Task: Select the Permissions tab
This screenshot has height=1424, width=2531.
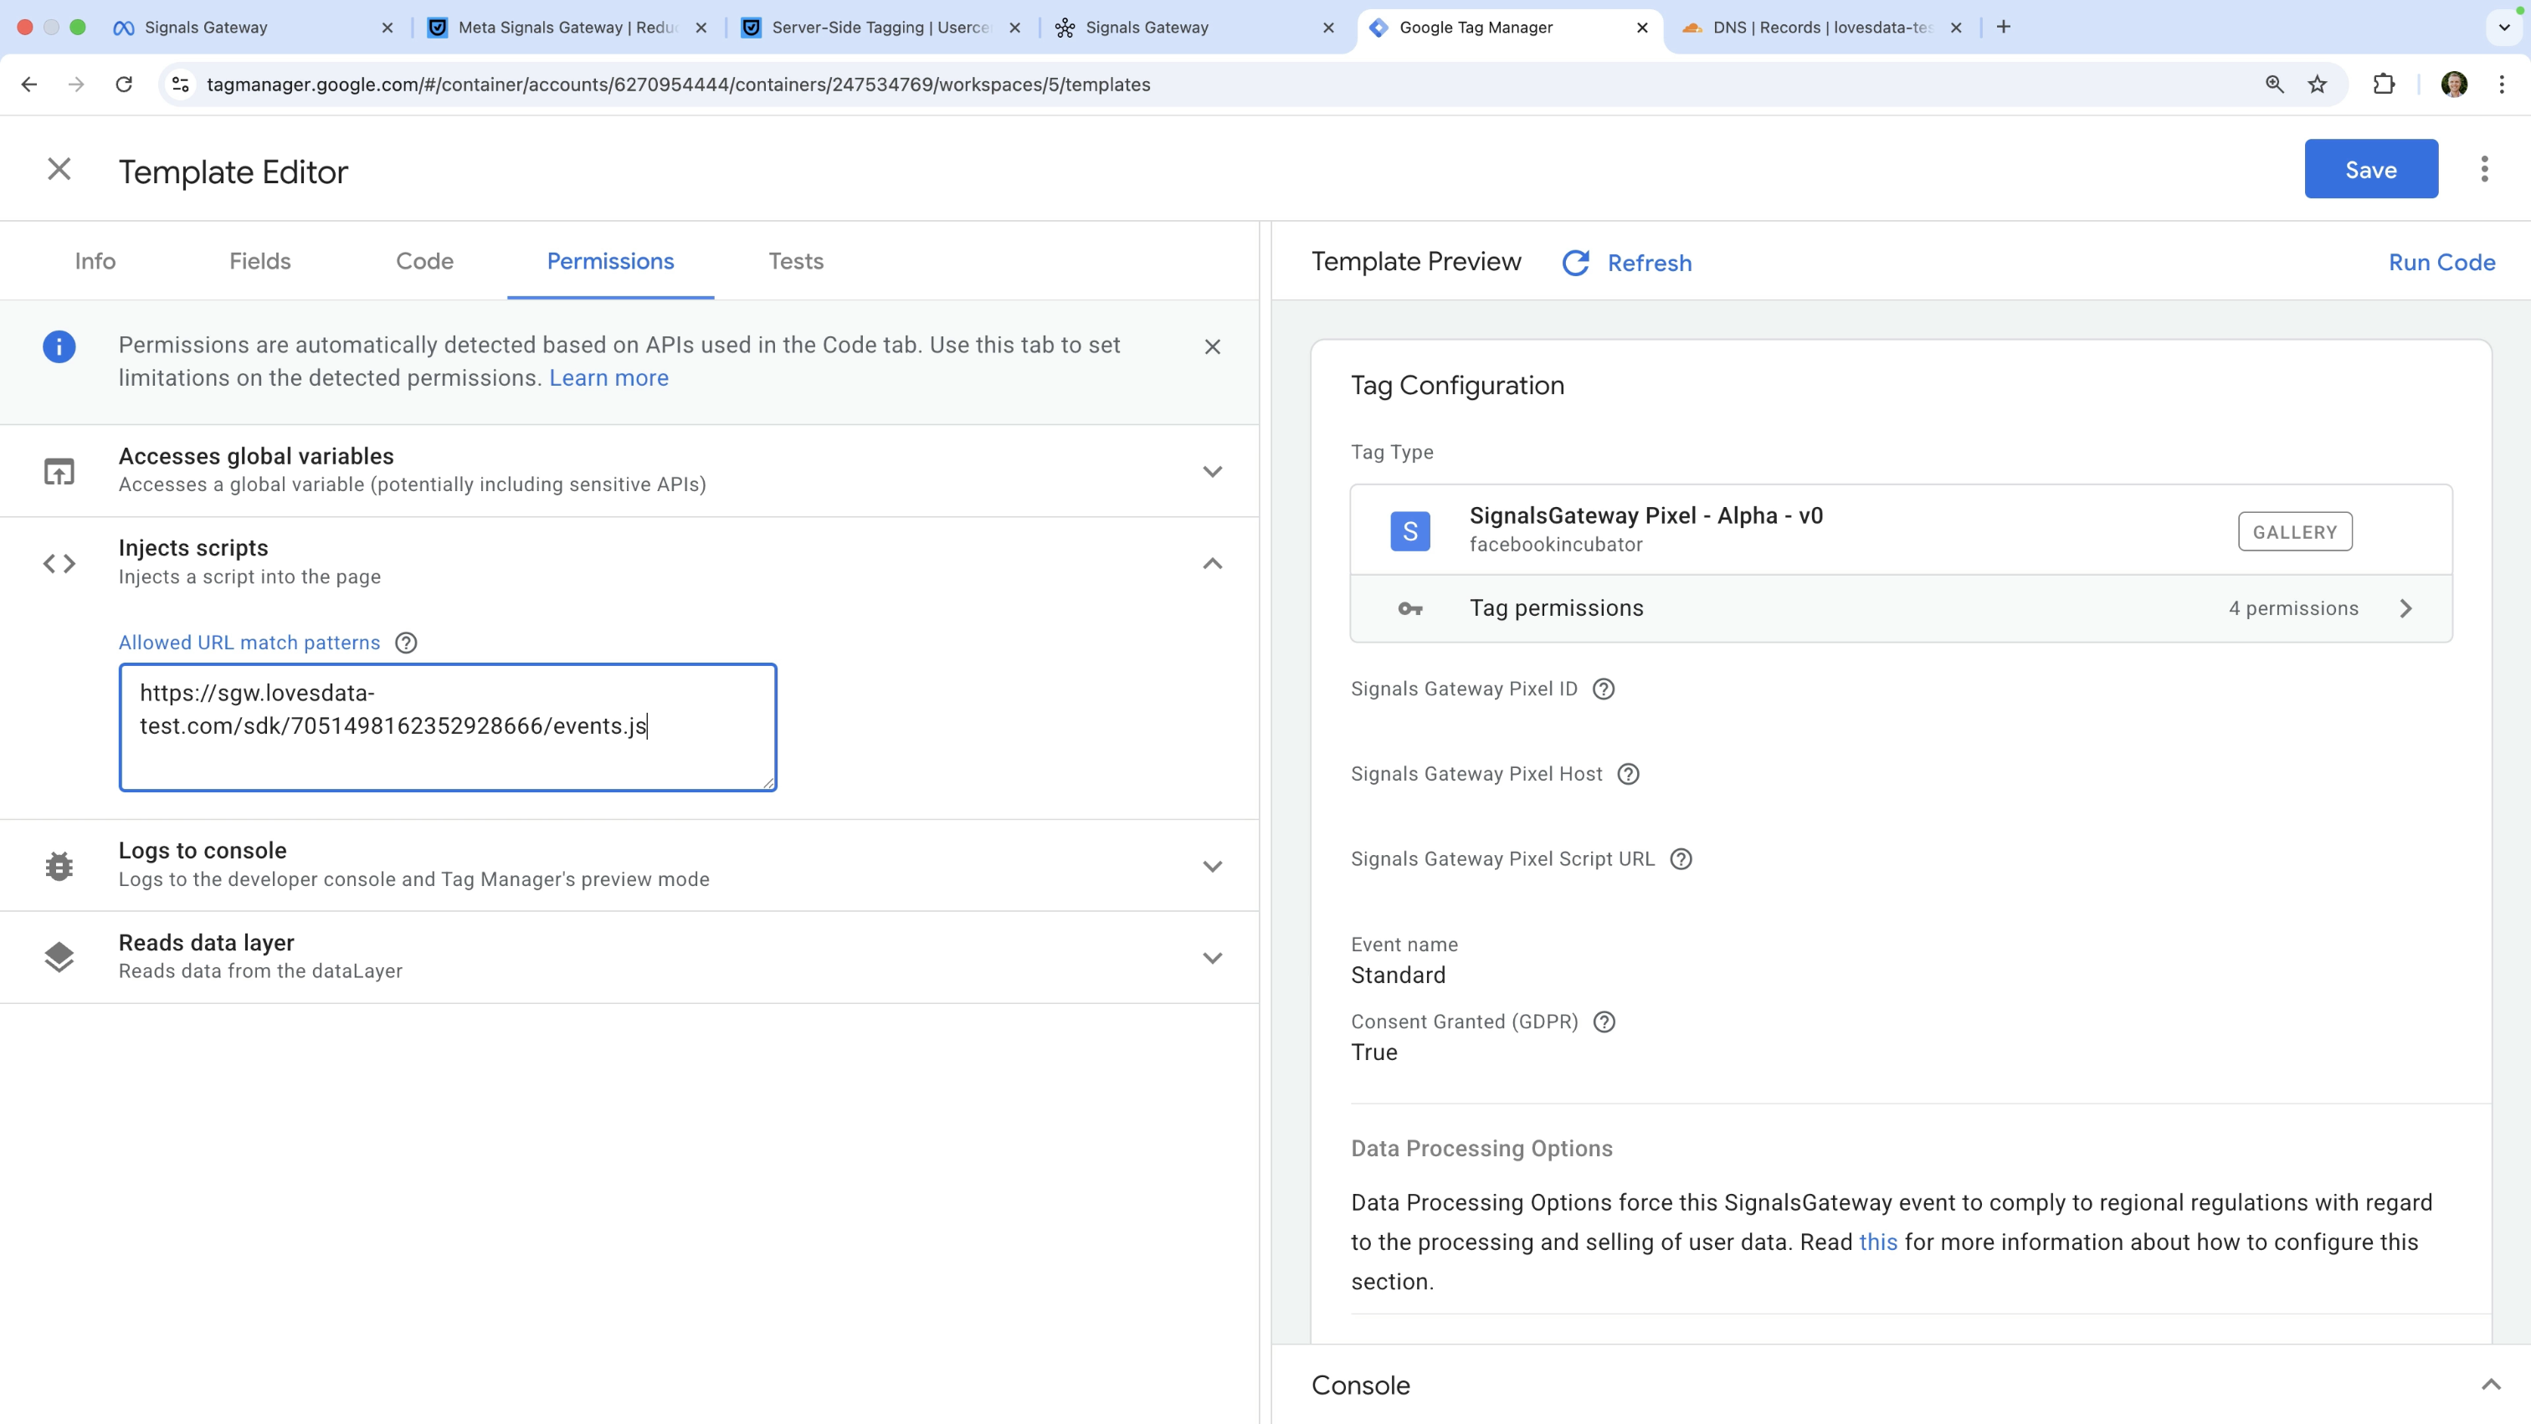Action: click(610, 261)
